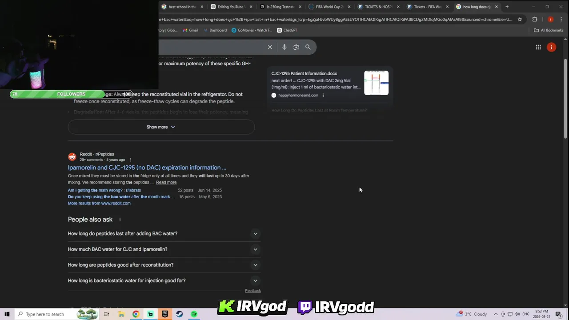
Task: Open the Chrome extensions puzzle icon
Action: click(535, 20)
